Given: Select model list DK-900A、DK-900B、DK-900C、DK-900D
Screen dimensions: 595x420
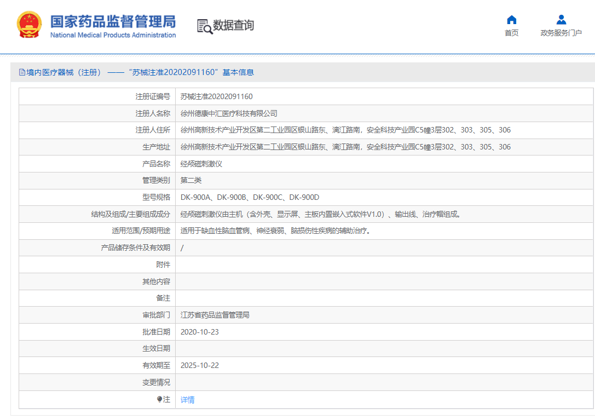Looking at the screenshot, I should click(x=250, y=197).
